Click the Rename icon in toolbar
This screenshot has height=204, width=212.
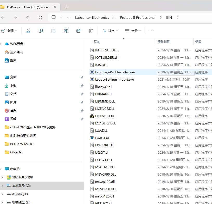tap(66, 31)
